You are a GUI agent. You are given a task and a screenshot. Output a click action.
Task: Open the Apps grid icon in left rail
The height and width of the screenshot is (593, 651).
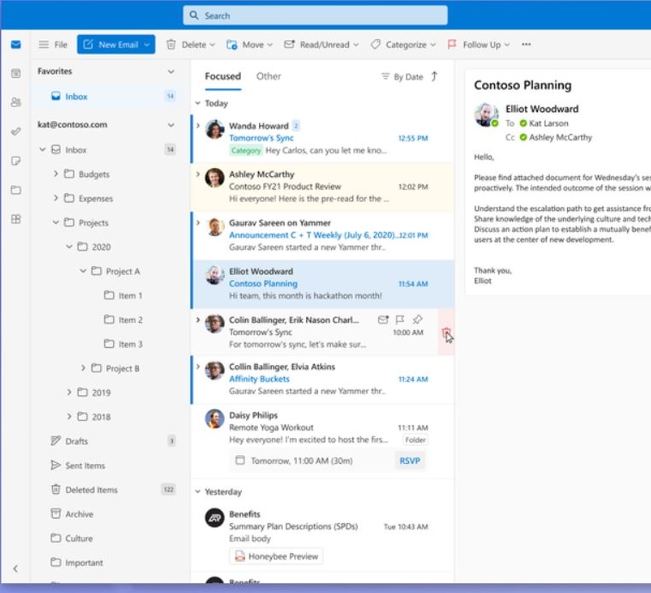(16, 219)
